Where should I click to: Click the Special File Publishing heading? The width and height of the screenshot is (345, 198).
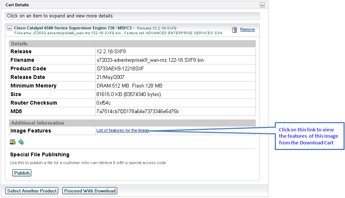click(40, 154)
